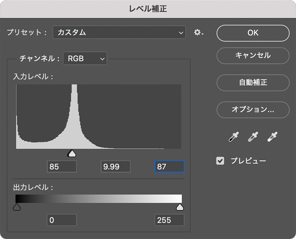This screenshot has height=239, width=296.
Task: Toggle the プレビュー checkbox
Action: pos(220,161)
